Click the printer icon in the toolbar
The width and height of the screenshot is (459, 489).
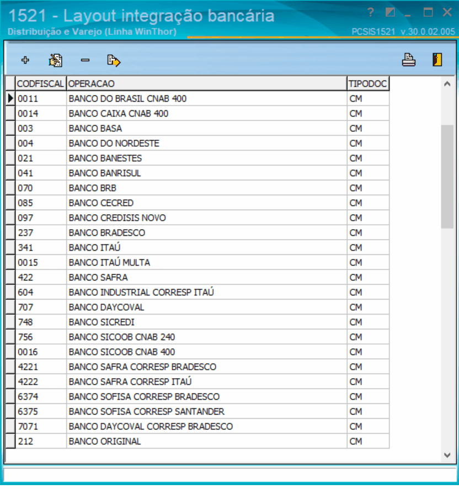click(408, 60)
